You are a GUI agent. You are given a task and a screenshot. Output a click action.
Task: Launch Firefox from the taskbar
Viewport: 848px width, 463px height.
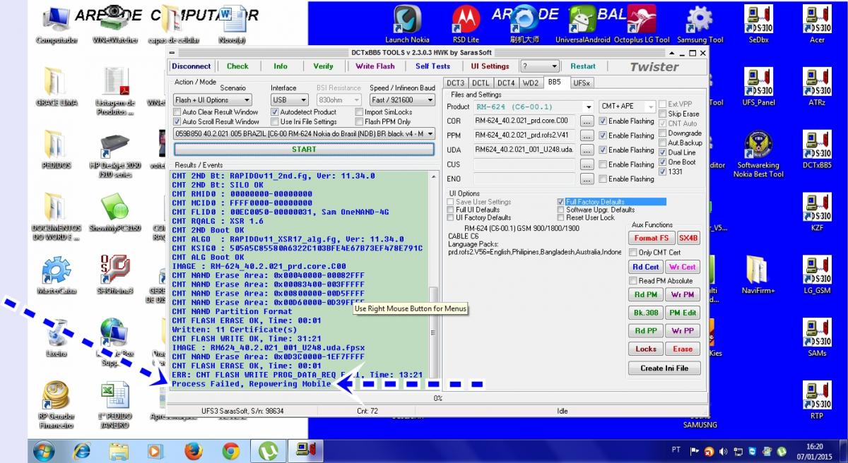click(x=193, y=450)
